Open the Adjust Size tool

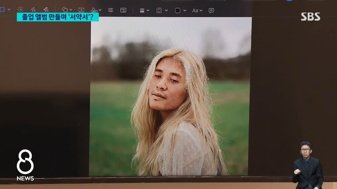pos(123,10)
